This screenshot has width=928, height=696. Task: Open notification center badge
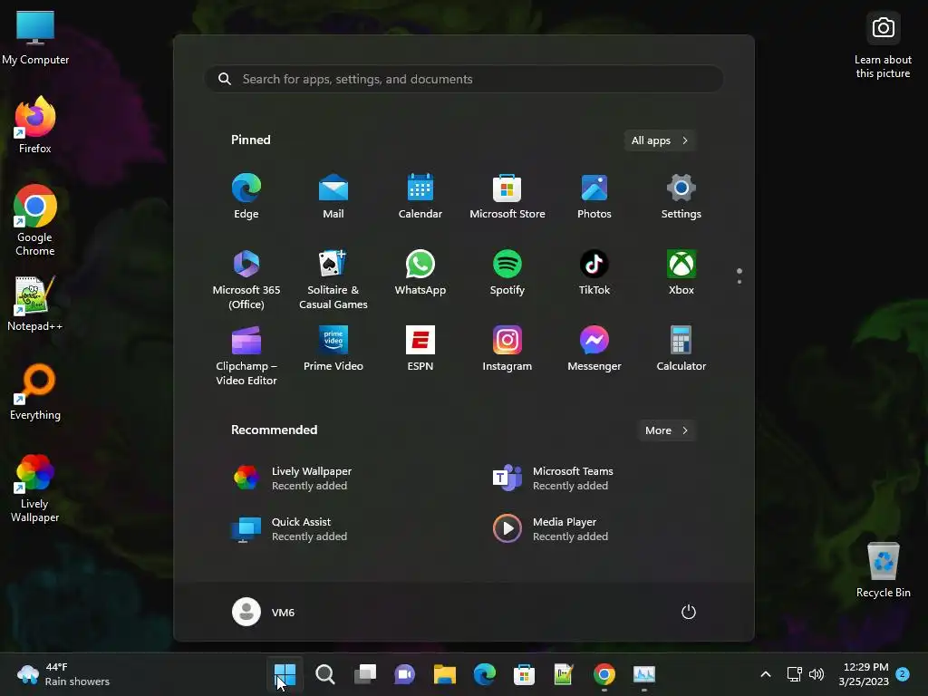[x=903, y=674]
